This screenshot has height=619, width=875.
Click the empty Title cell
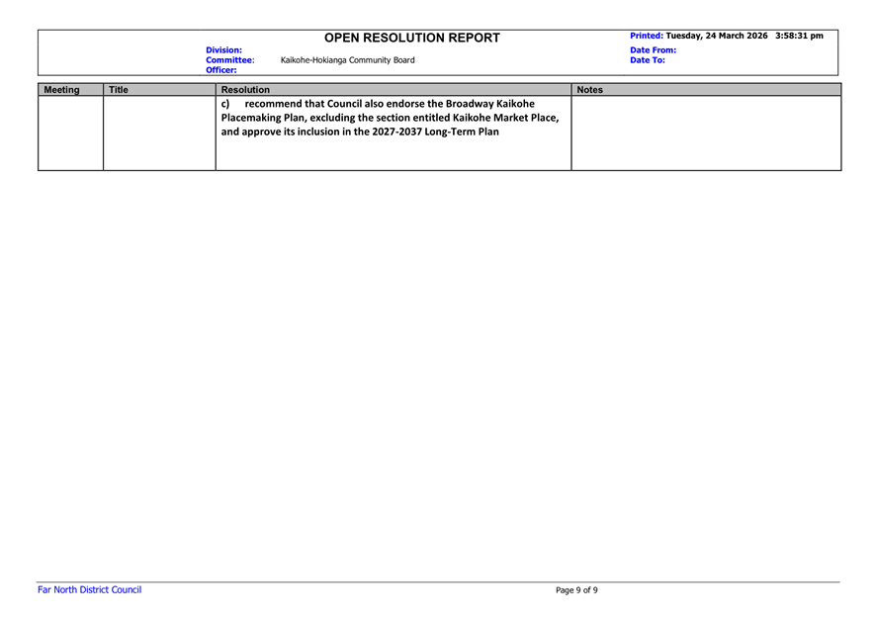tap(159, 133)
